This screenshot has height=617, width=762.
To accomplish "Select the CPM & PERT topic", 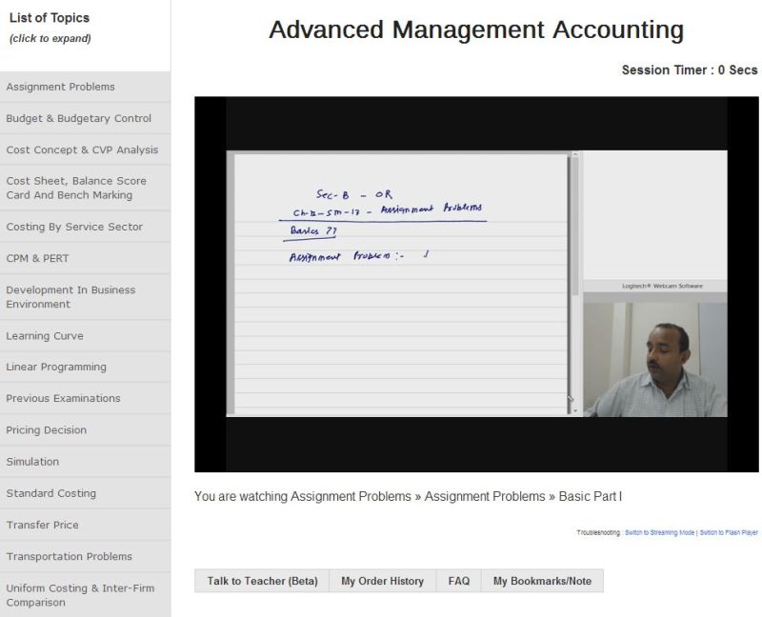I will click(38, 258).
